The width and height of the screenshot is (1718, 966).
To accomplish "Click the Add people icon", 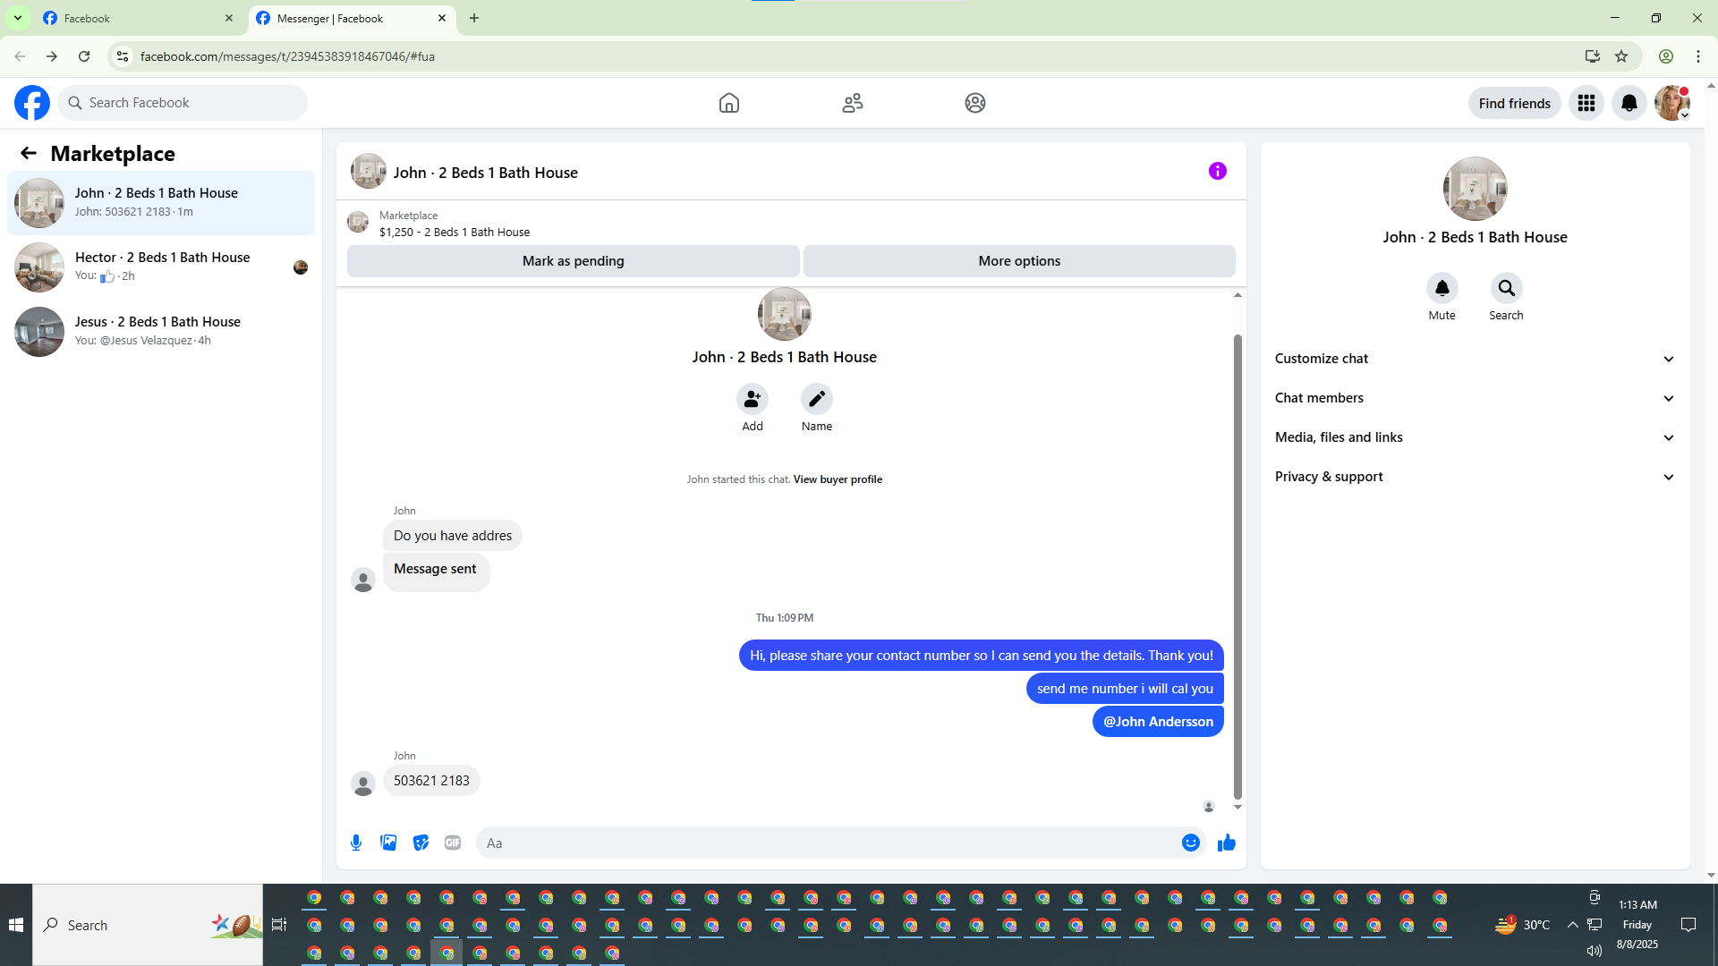I will [752, 399].
